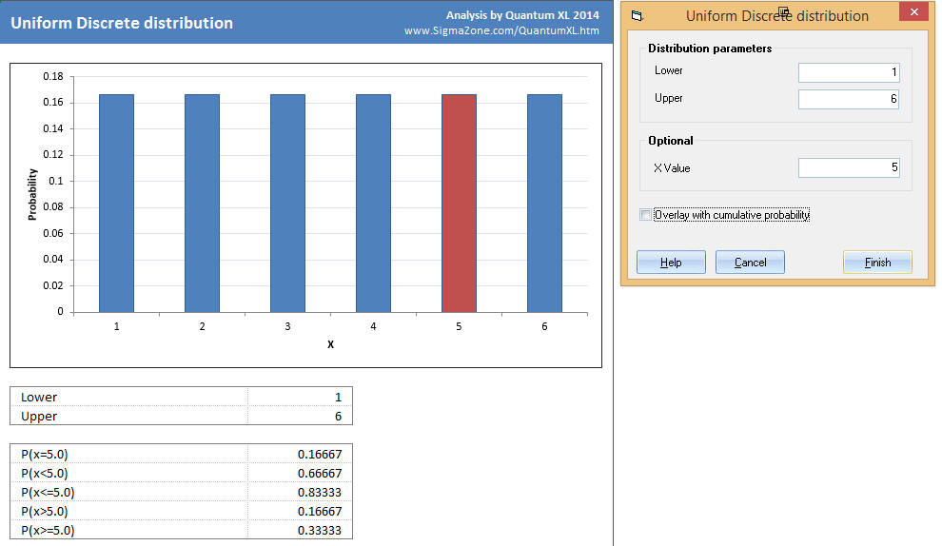Click the Probability y-axis title
This screenshot has height=546, width=942.
[x=32, y=194]
